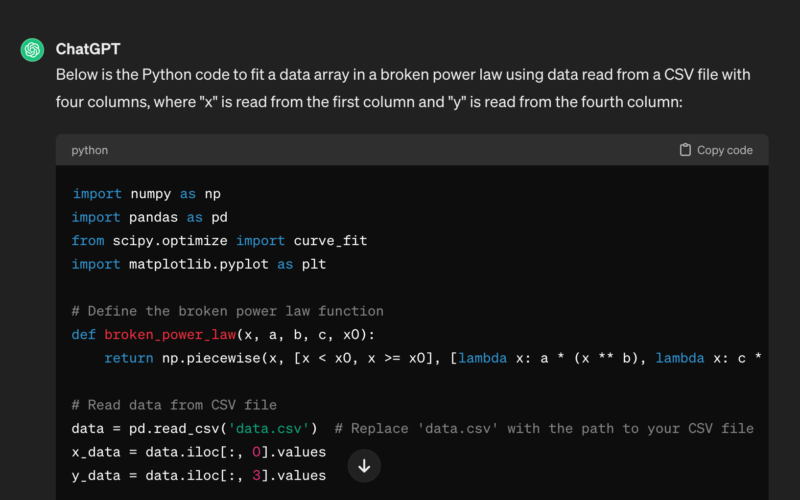Click the 'import numpy as np' line
Image resolution: width=800 pixels, height=500 pixels.
(x=146, y=194)
